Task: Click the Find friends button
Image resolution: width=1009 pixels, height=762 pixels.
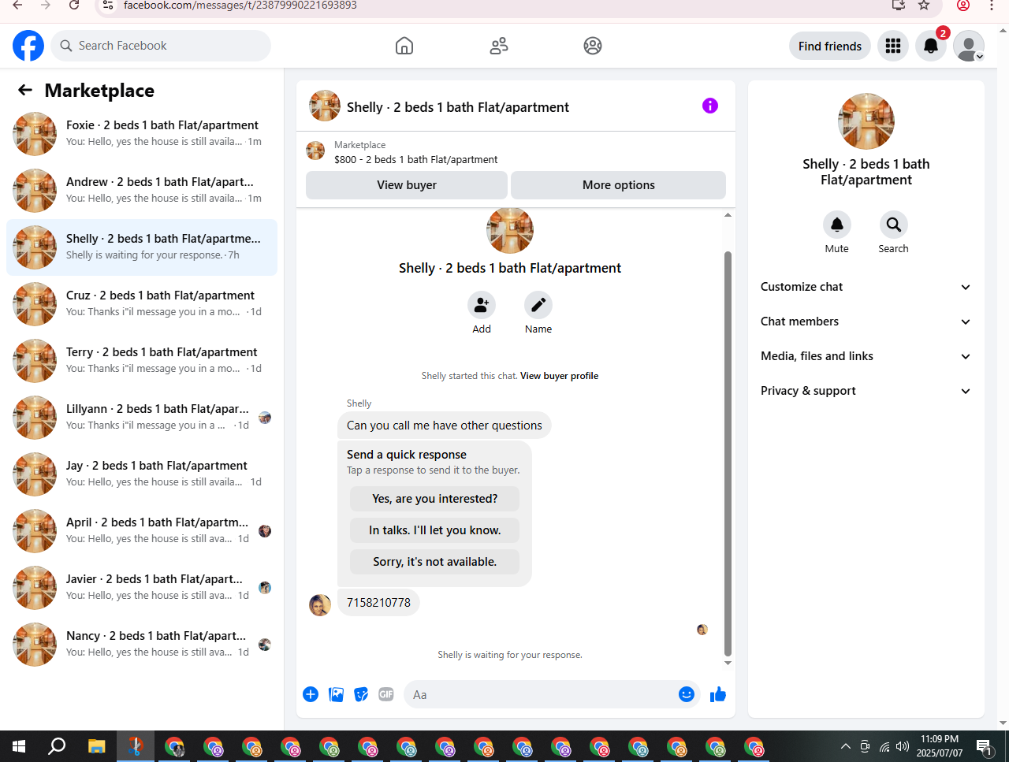Action: point(830,46)
